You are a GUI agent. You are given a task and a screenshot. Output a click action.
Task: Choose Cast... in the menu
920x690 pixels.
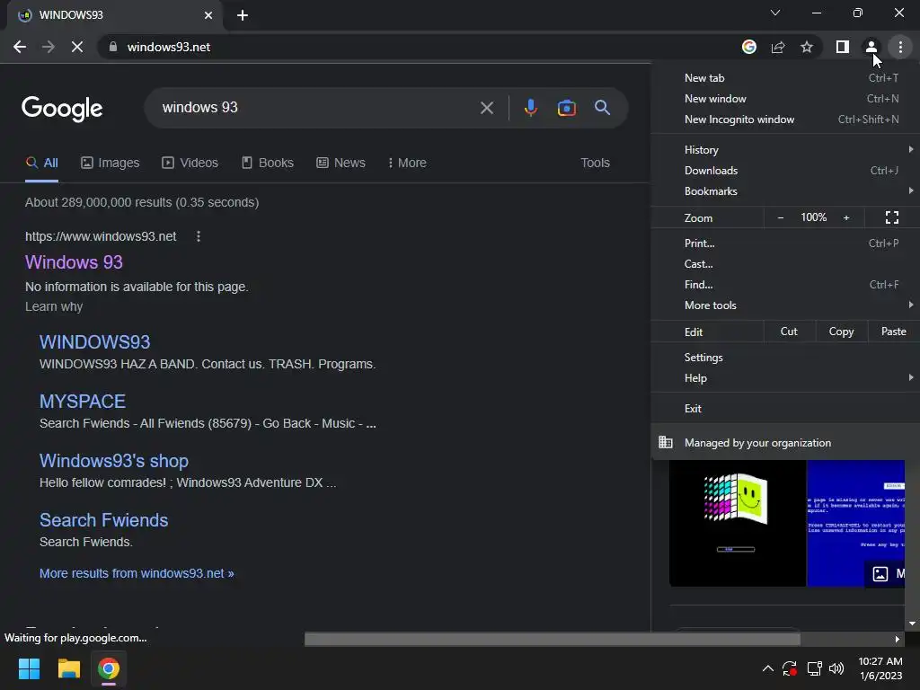pyautogui.click(x=785, y=263)
